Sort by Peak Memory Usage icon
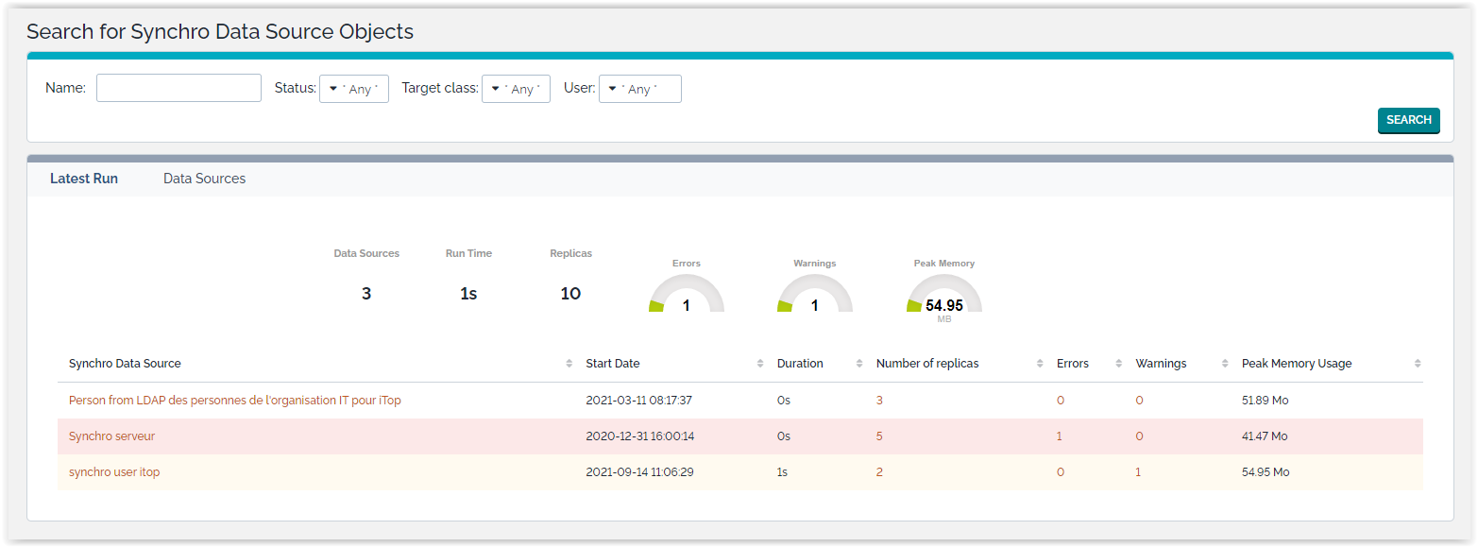1478x547 pixels. (1418, 364)
